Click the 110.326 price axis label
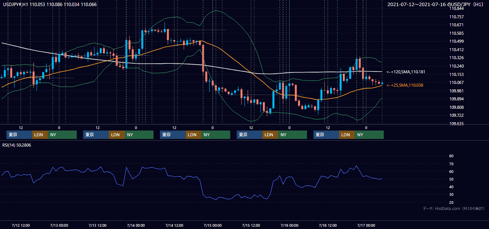This screenshot has height=229, width=489. tap(457, 58)
